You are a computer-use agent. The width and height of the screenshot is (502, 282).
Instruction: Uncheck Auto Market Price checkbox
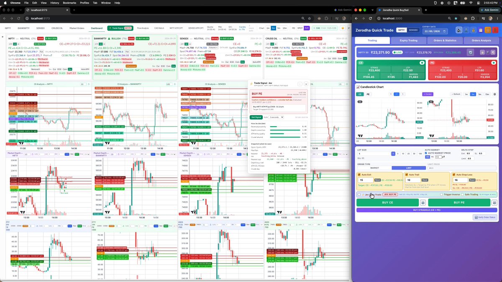point(427,153)
